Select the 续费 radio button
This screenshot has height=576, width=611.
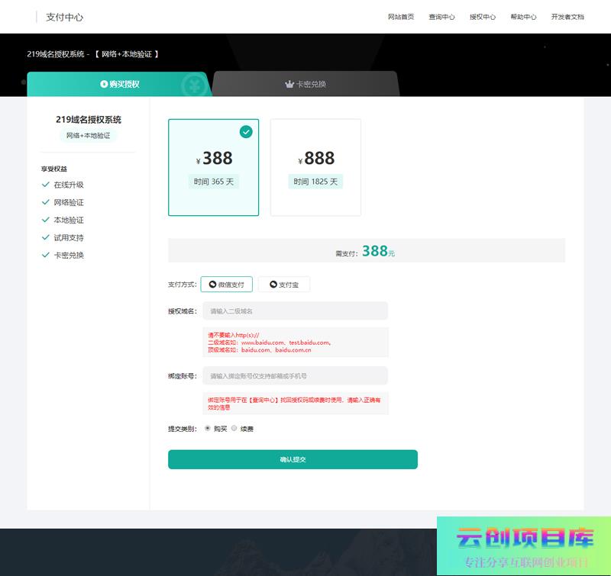(x=234, y=428)
